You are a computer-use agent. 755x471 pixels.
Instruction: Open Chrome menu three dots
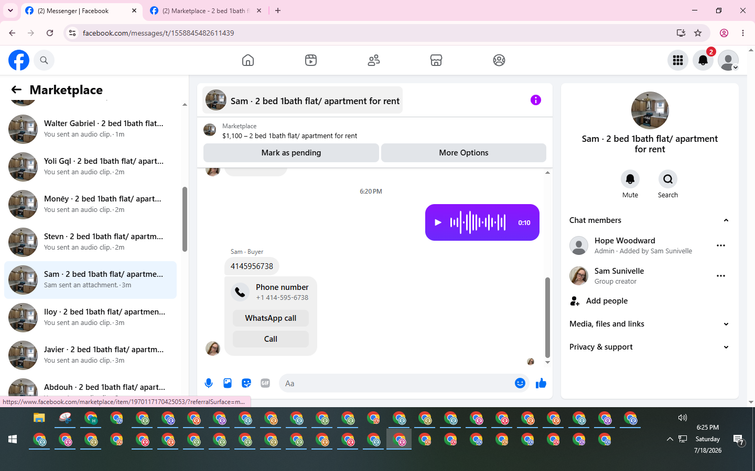coord(743,33)
